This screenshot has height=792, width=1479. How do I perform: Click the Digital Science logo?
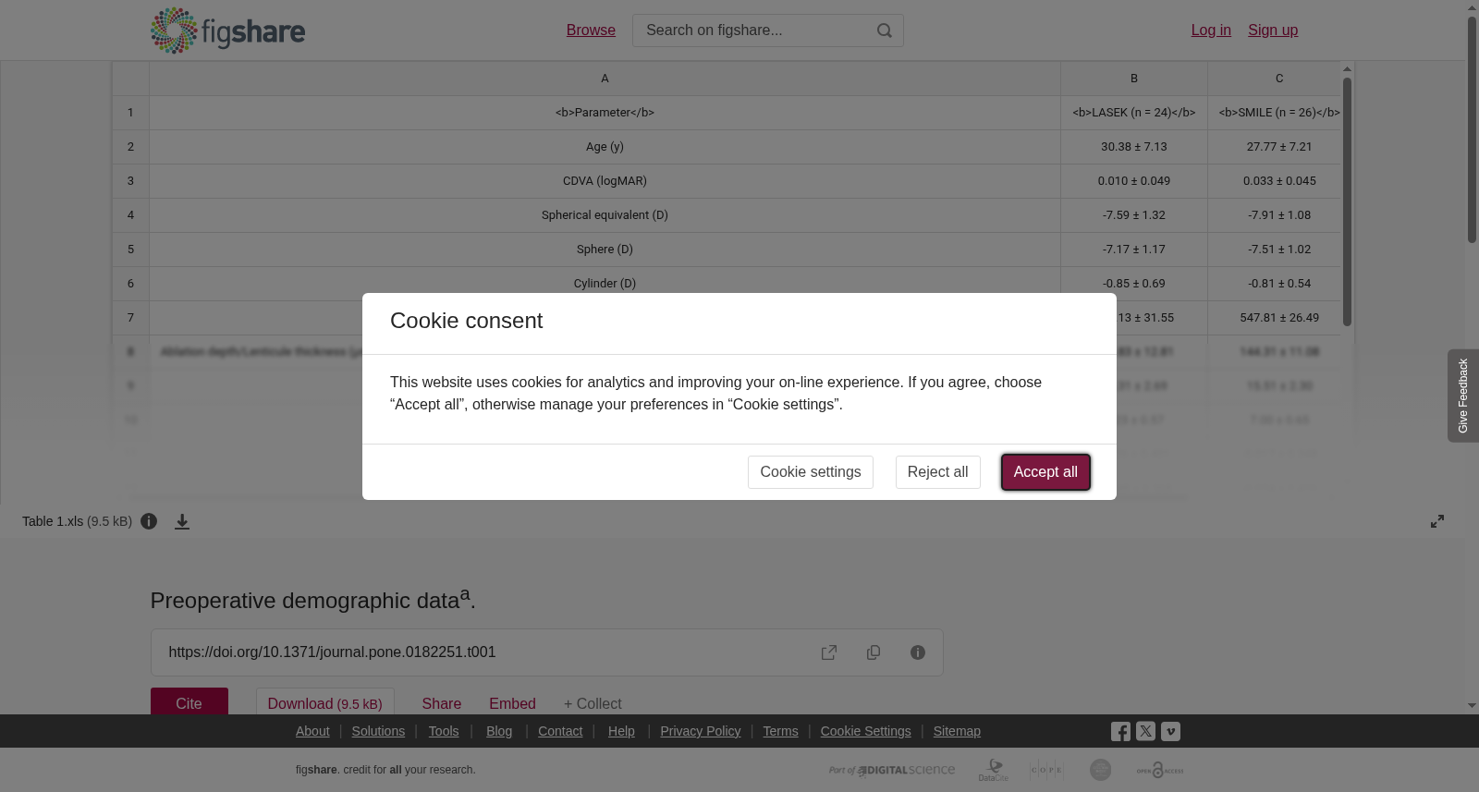(892, 770)
